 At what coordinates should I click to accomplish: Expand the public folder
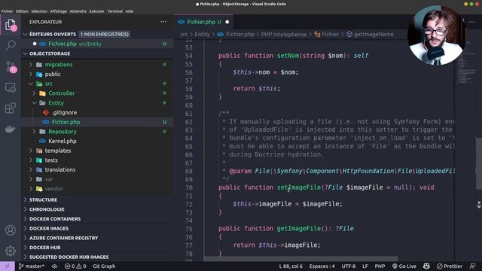tap(31, 74)
